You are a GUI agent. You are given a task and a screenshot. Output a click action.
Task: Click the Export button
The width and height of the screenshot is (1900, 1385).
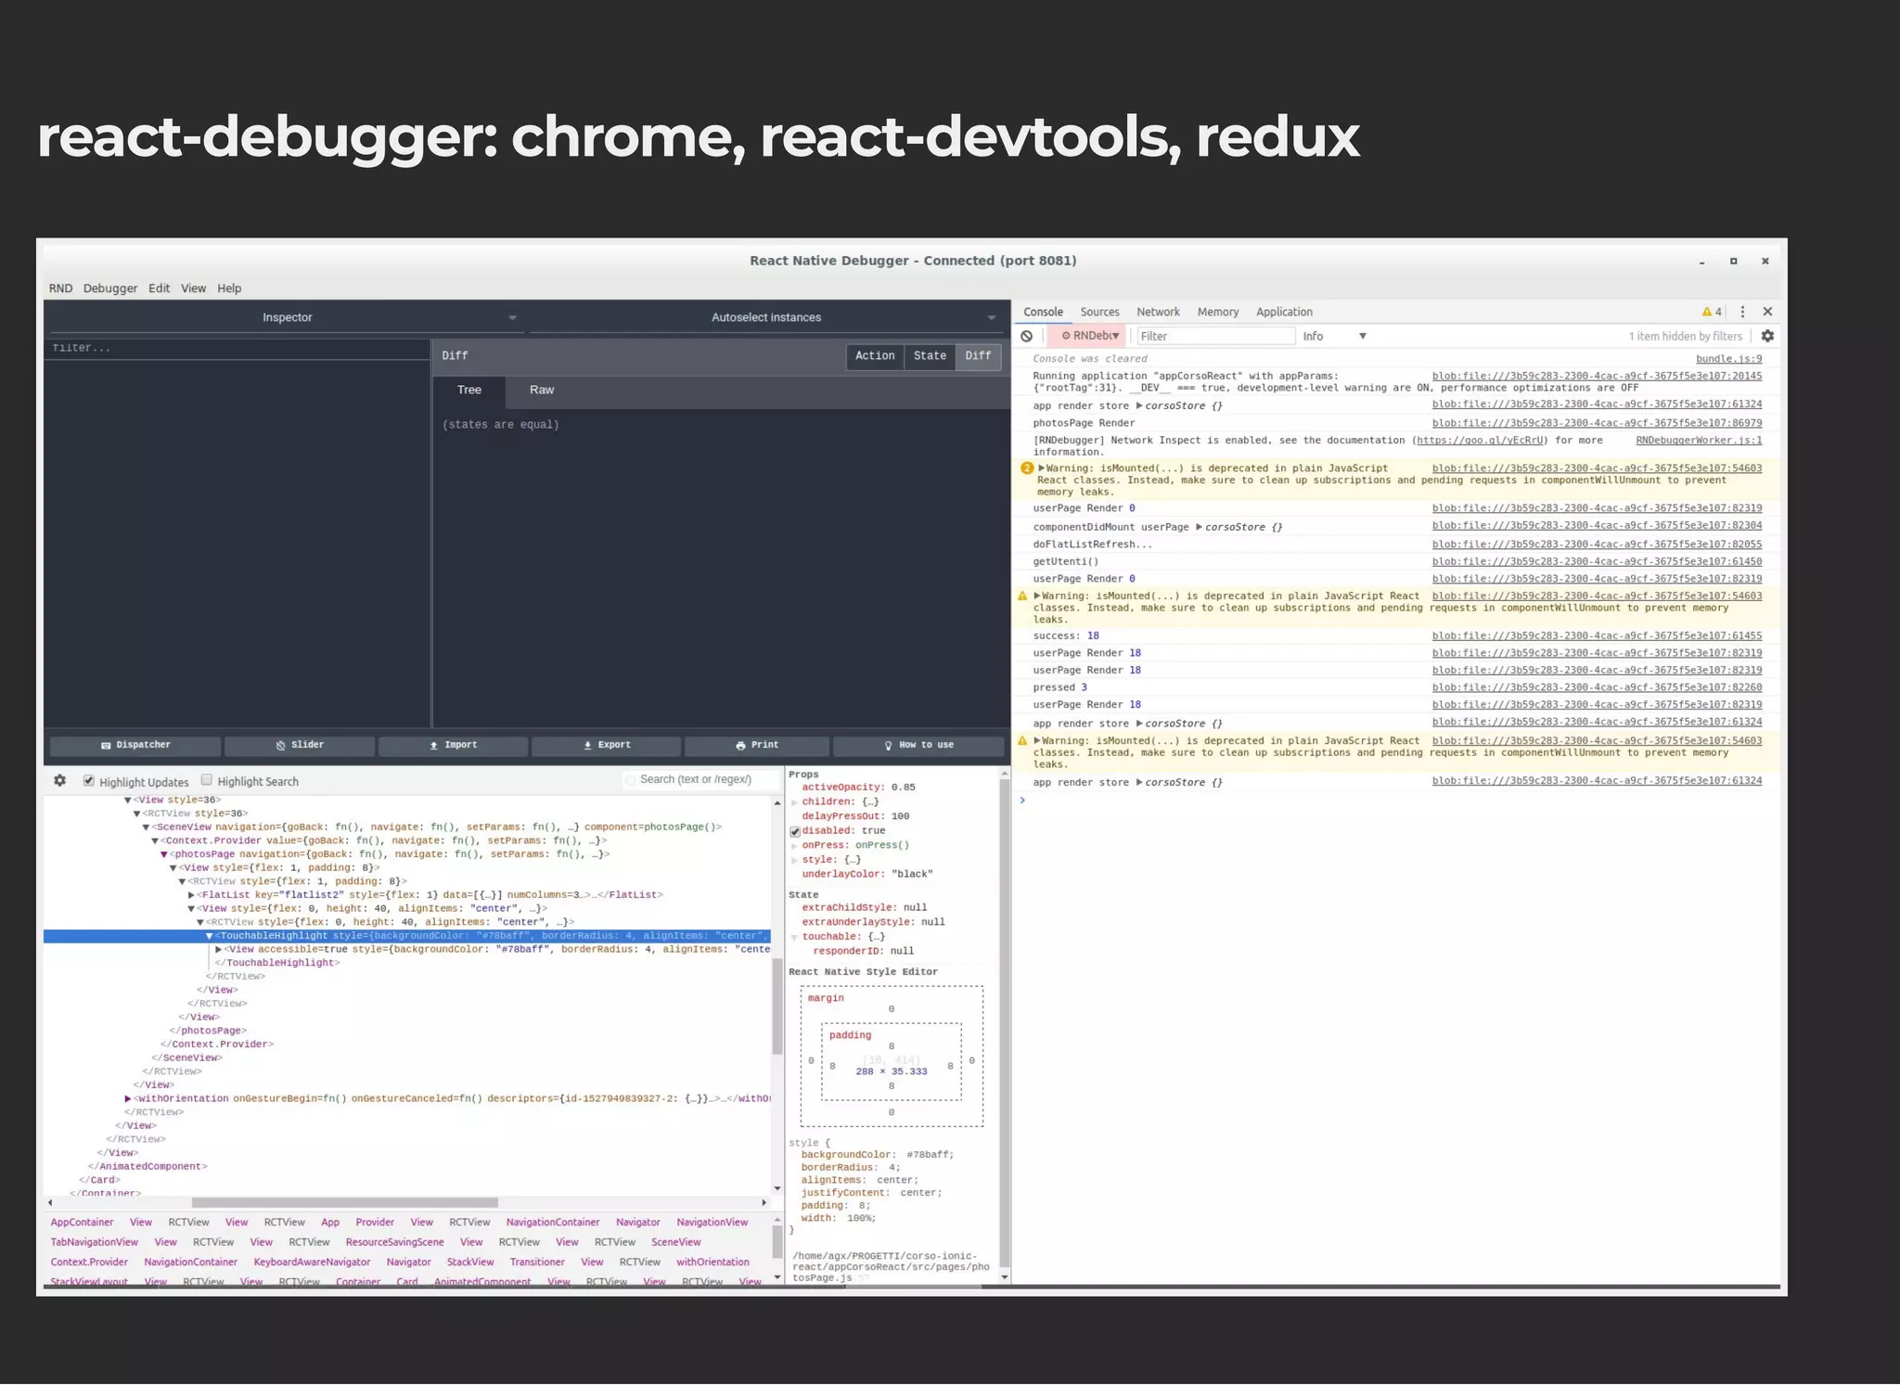click(607, 745)
